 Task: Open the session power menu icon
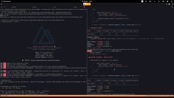[172, 1]
